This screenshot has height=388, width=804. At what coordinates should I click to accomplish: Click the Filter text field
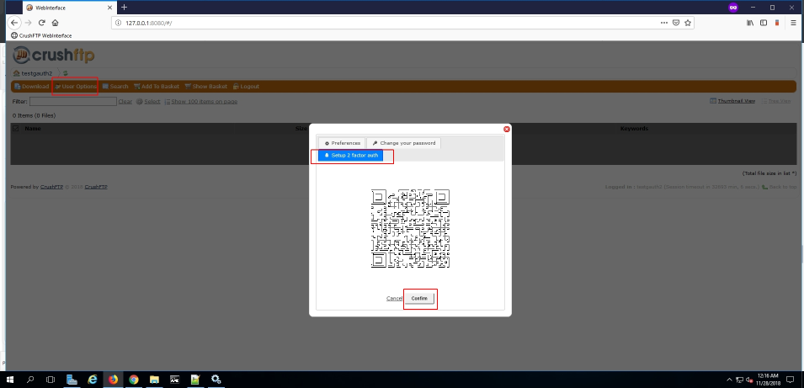[72, 102]
